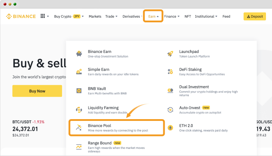Open the Buy Crypto menu
The image size is (272, 156).
tap(63, 17)
